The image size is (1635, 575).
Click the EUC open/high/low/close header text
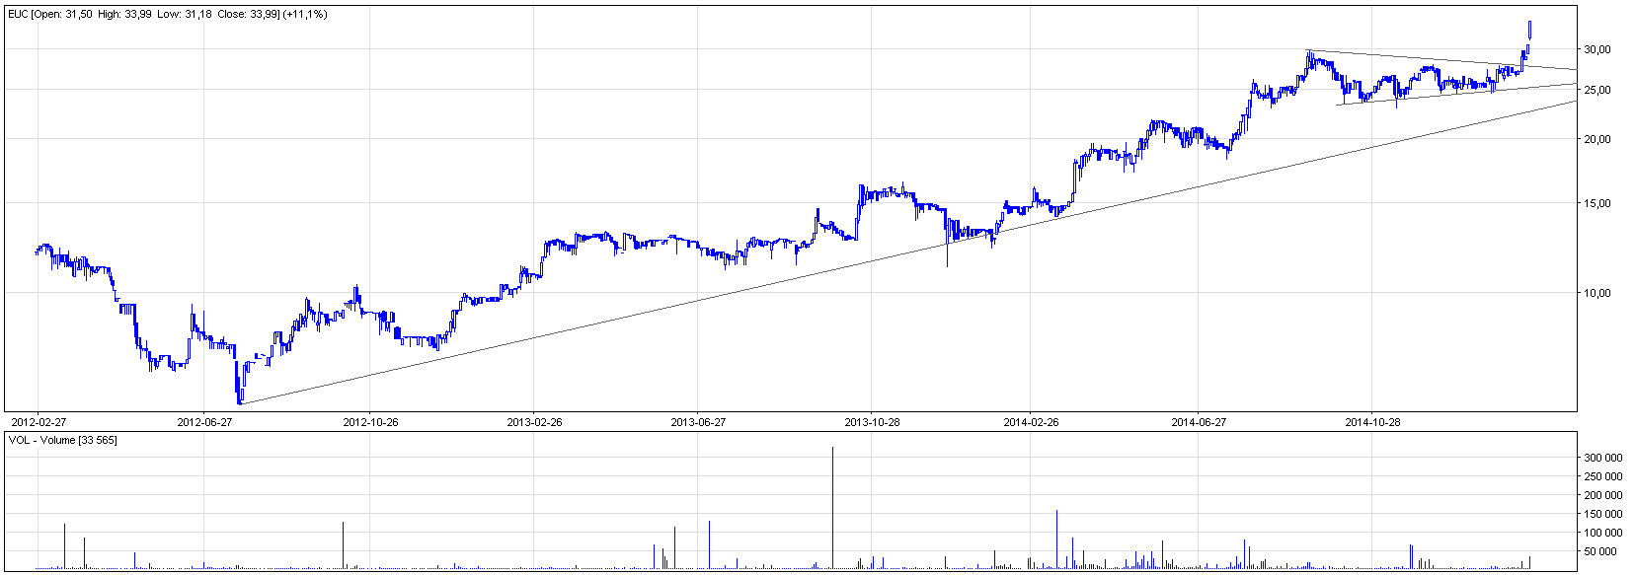(x=168, y=14)
